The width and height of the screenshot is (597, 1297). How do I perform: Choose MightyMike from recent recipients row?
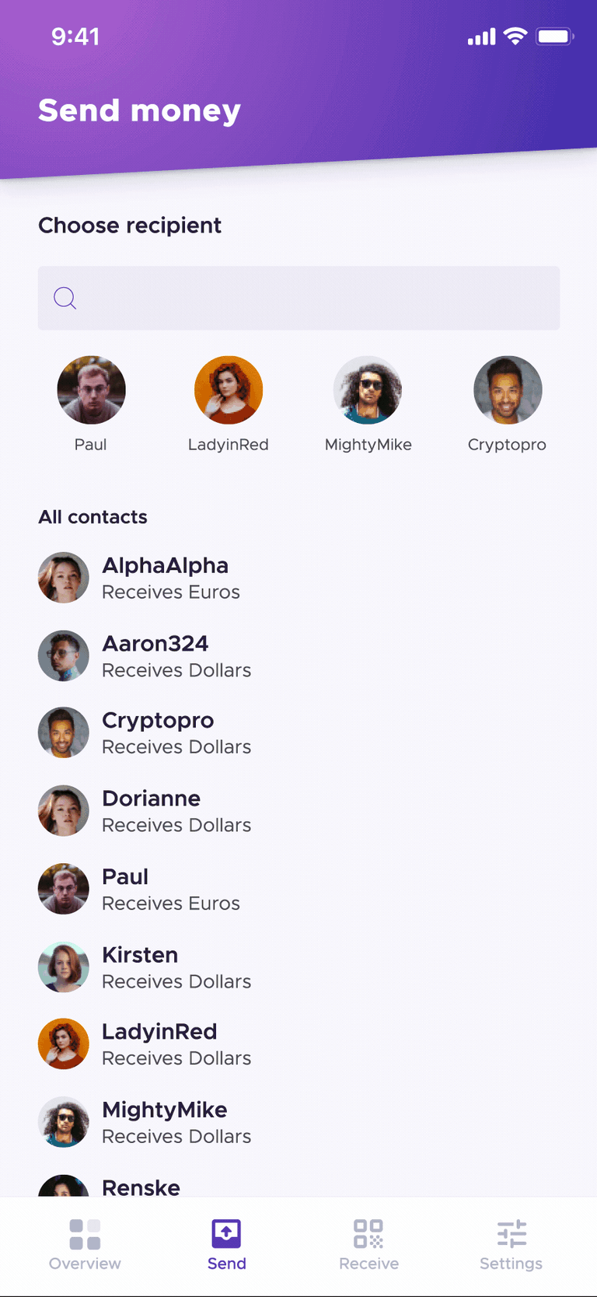point(368,390)
